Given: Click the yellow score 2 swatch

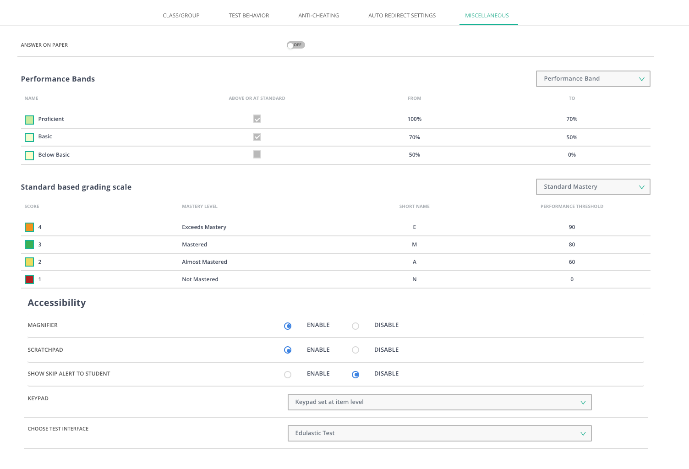Looking at the screenshot, I should (29, 262).
